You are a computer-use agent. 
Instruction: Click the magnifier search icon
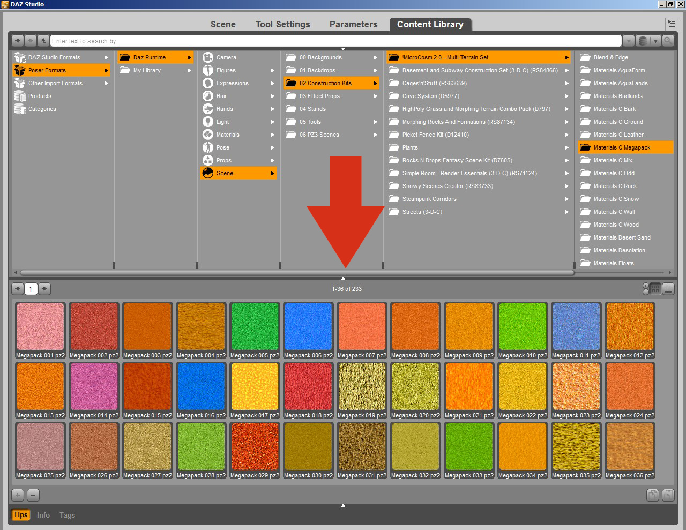point(668,40)
